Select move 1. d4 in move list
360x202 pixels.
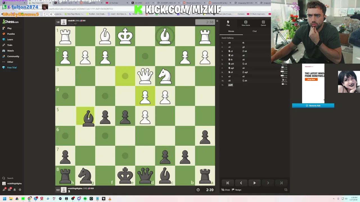(x=229, y=43)
